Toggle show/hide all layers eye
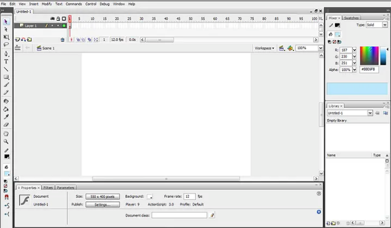 (53, 19)
